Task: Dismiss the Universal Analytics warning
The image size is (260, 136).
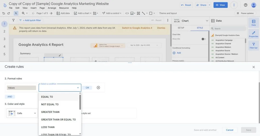Action: pyautogui.click(x=161, y=28)
